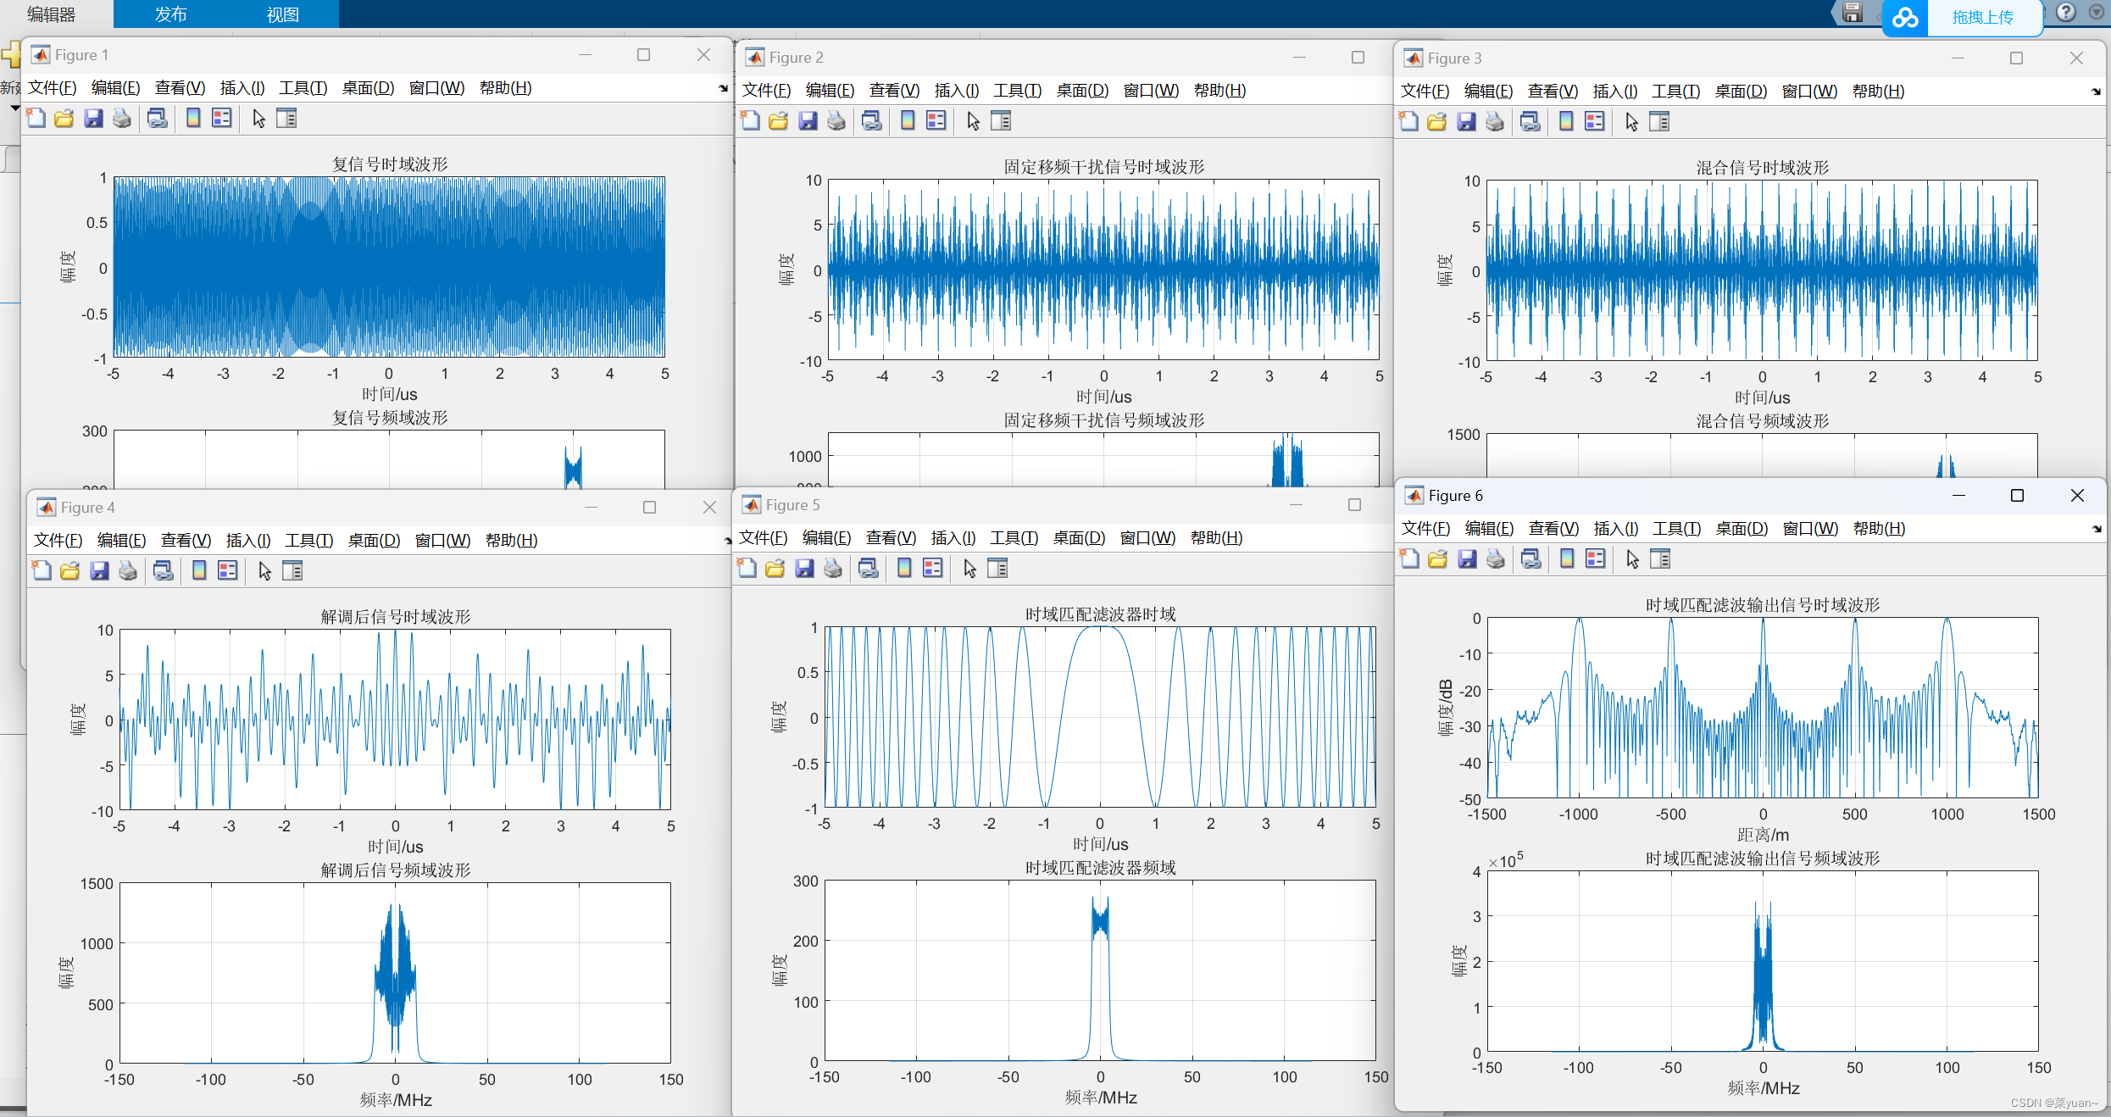Click New Figure icon in Figure 2 toolbar
Viewport: 2111px width, 1117px height.
coord(750,121)
